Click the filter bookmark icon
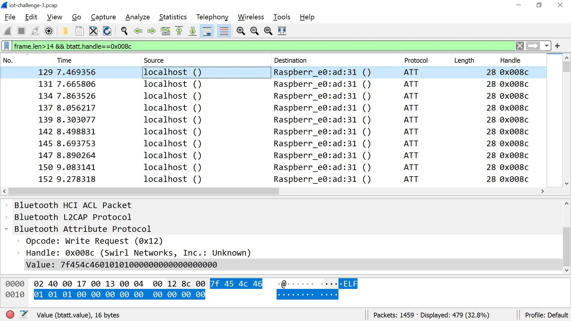Screen dimensions: 571x321 pos(7,46)
